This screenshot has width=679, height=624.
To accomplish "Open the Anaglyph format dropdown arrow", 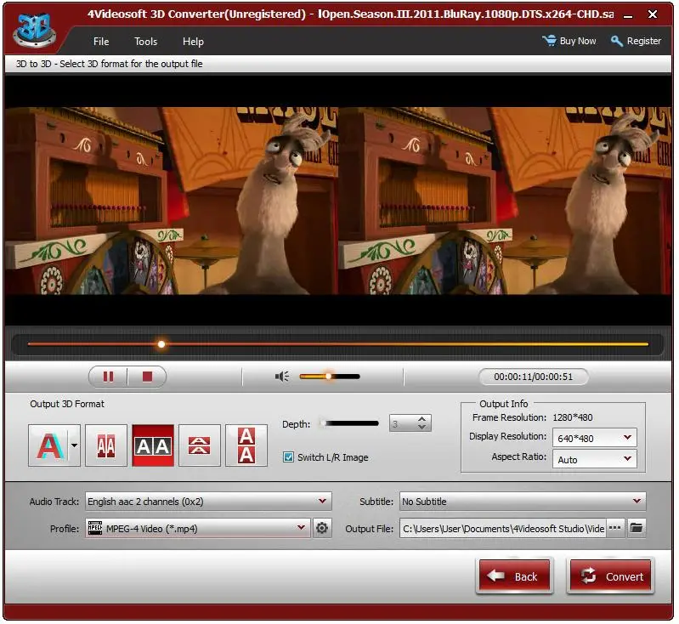I will (x=75, y=445).
